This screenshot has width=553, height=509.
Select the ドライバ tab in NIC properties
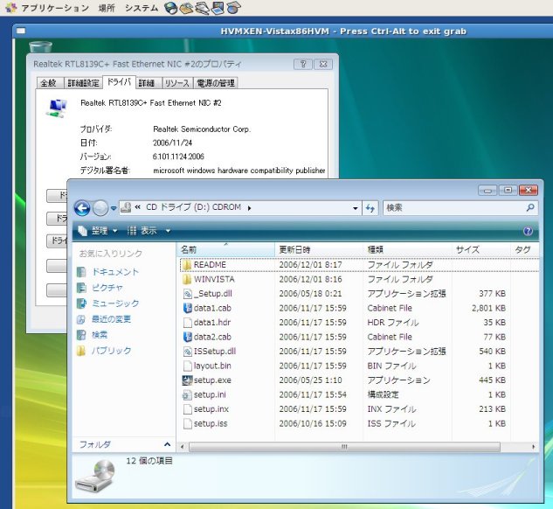[119, 82]
